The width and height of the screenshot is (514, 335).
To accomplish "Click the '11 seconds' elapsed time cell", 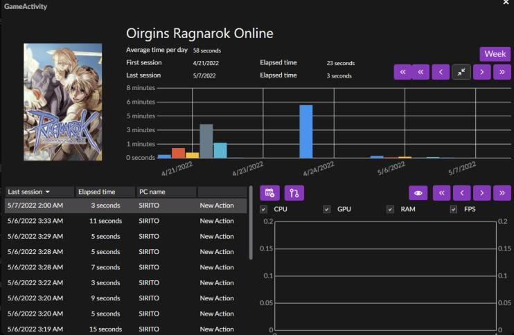I will pyautogui.click(x=105, y=221).
